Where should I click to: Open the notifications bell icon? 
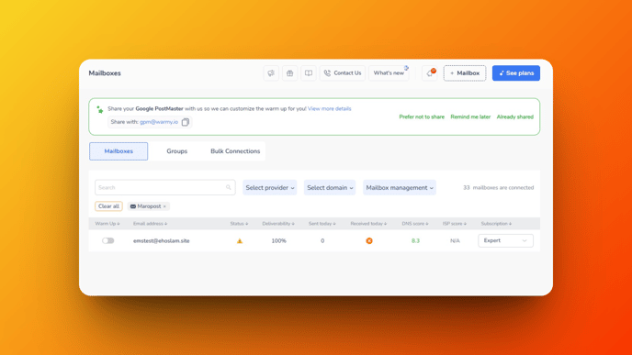[430, 73]
